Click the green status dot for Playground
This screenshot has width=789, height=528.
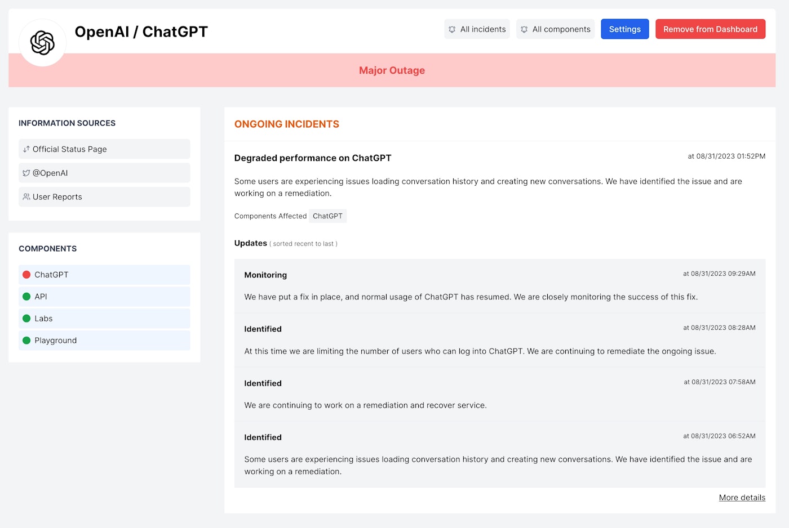[x=26, y=341]
